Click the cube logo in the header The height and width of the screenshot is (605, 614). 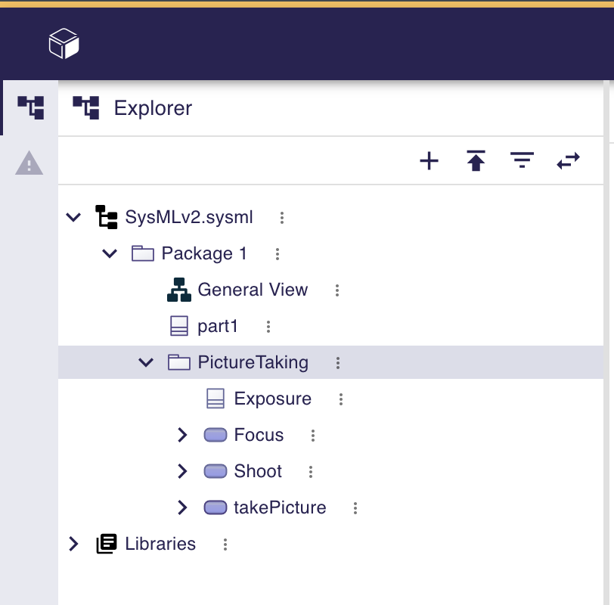64,44
